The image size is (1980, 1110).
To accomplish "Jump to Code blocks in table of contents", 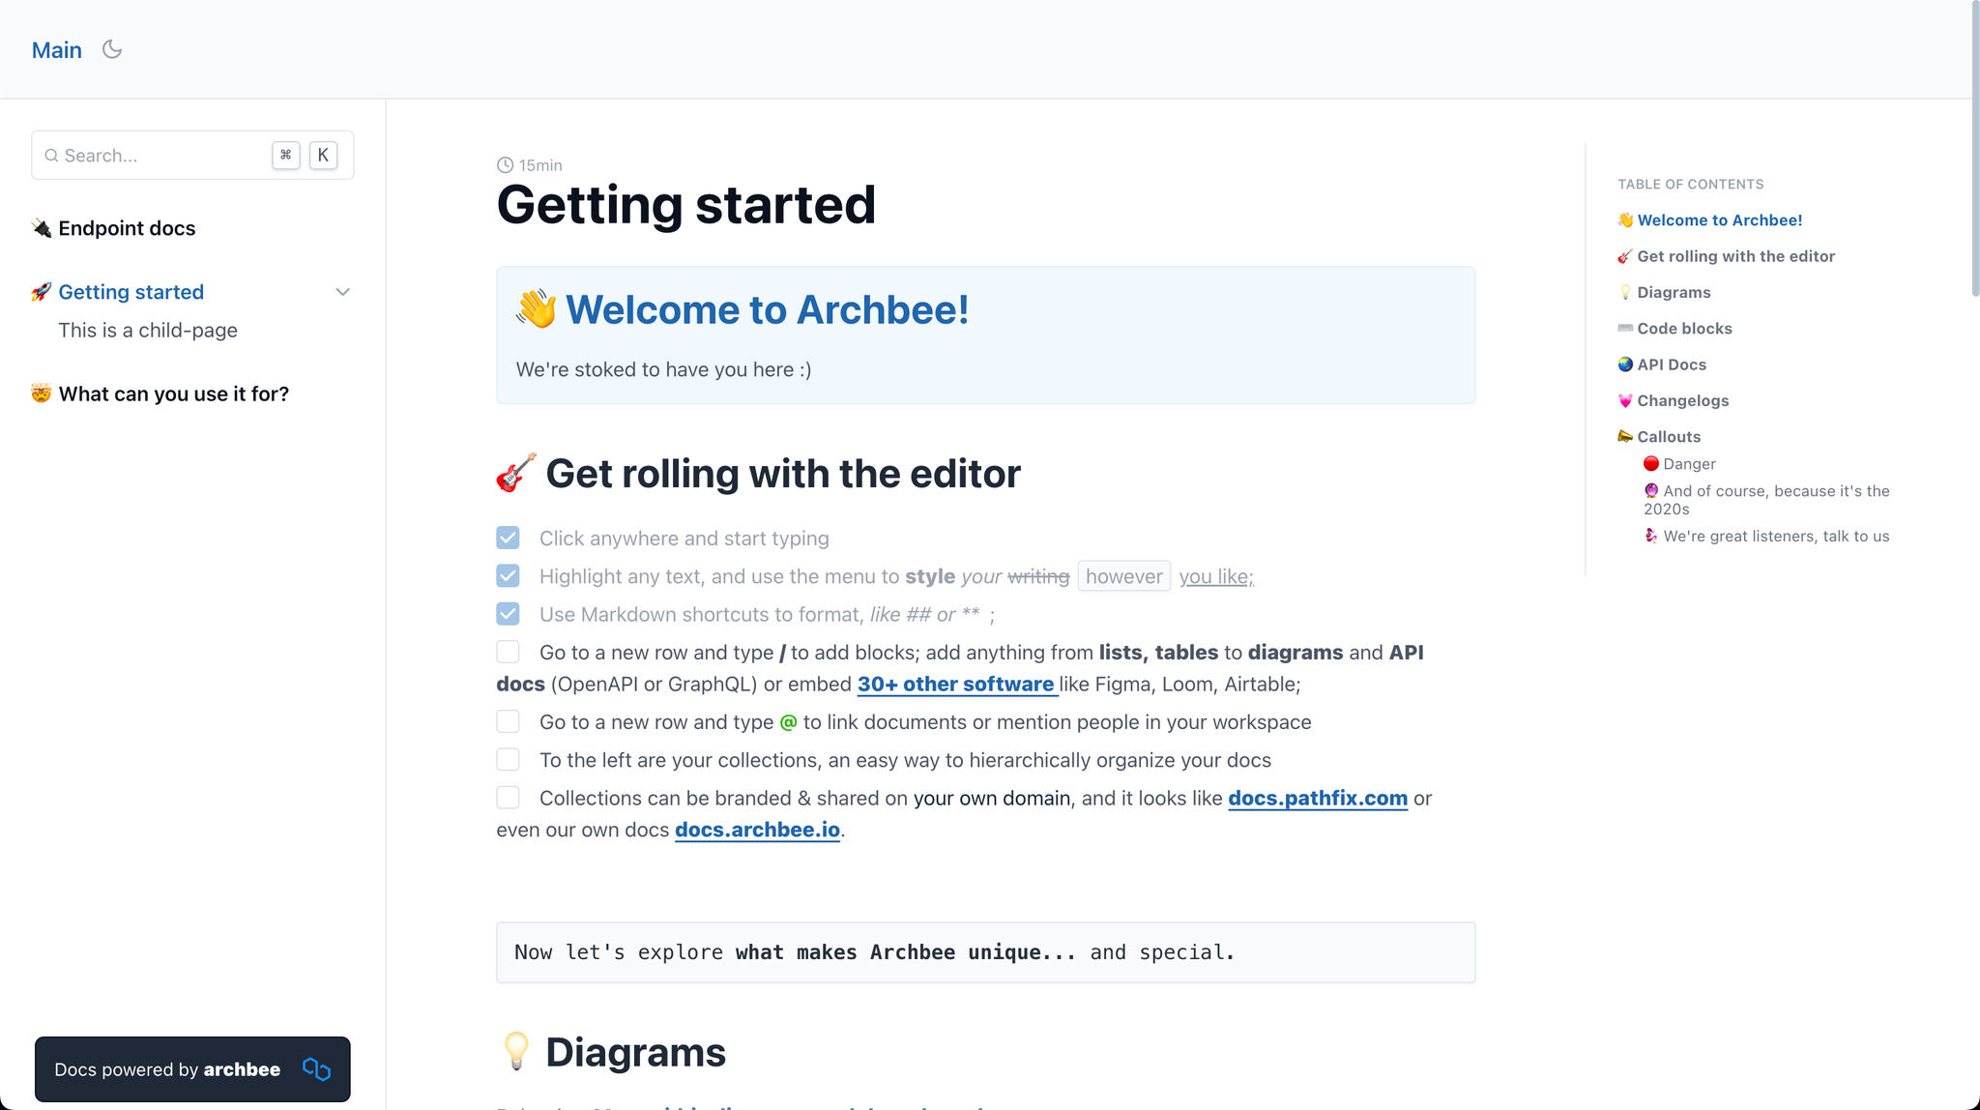I will (1684, 329).
